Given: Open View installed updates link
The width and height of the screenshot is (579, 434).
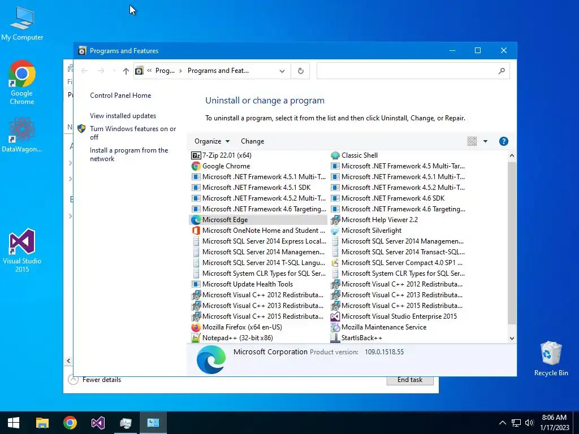Looking at the screenshot, I should (123, 116).
